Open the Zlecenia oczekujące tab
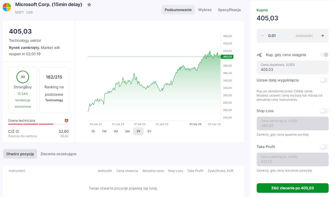 click(x=58, y=154)
